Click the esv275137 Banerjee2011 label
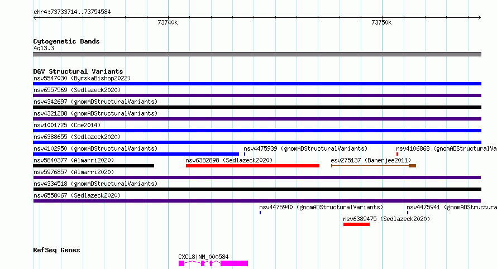 [371, 160]
